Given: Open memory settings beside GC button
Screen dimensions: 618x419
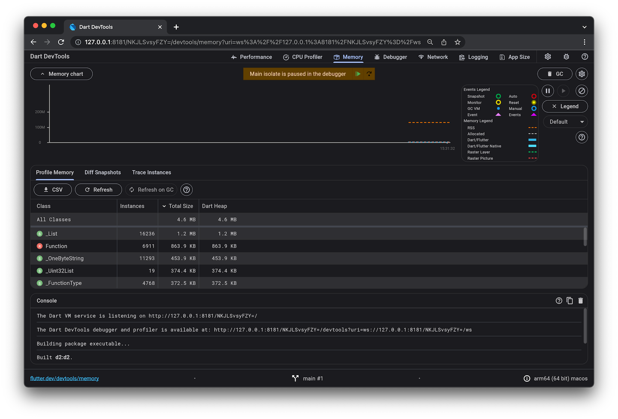Looking at the screenshot, I should click(x=582, y=73).
